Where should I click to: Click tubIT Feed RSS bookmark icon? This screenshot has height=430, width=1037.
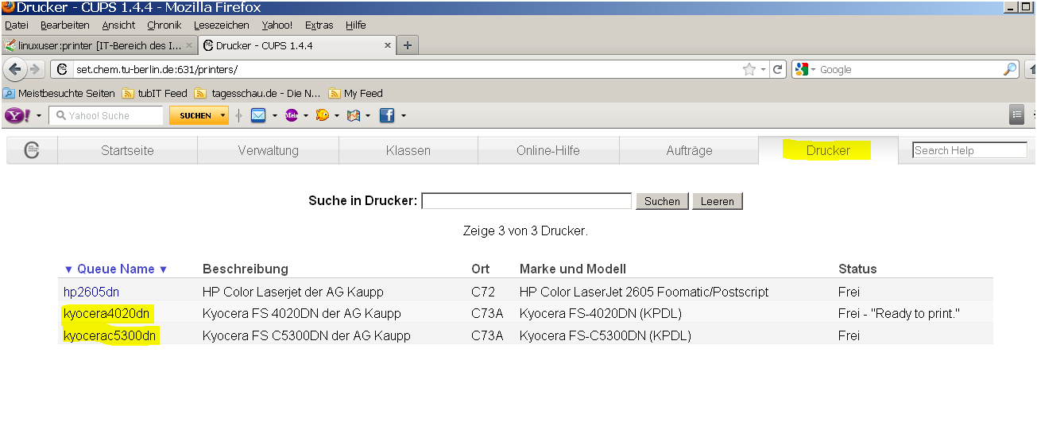click(128, 93)
